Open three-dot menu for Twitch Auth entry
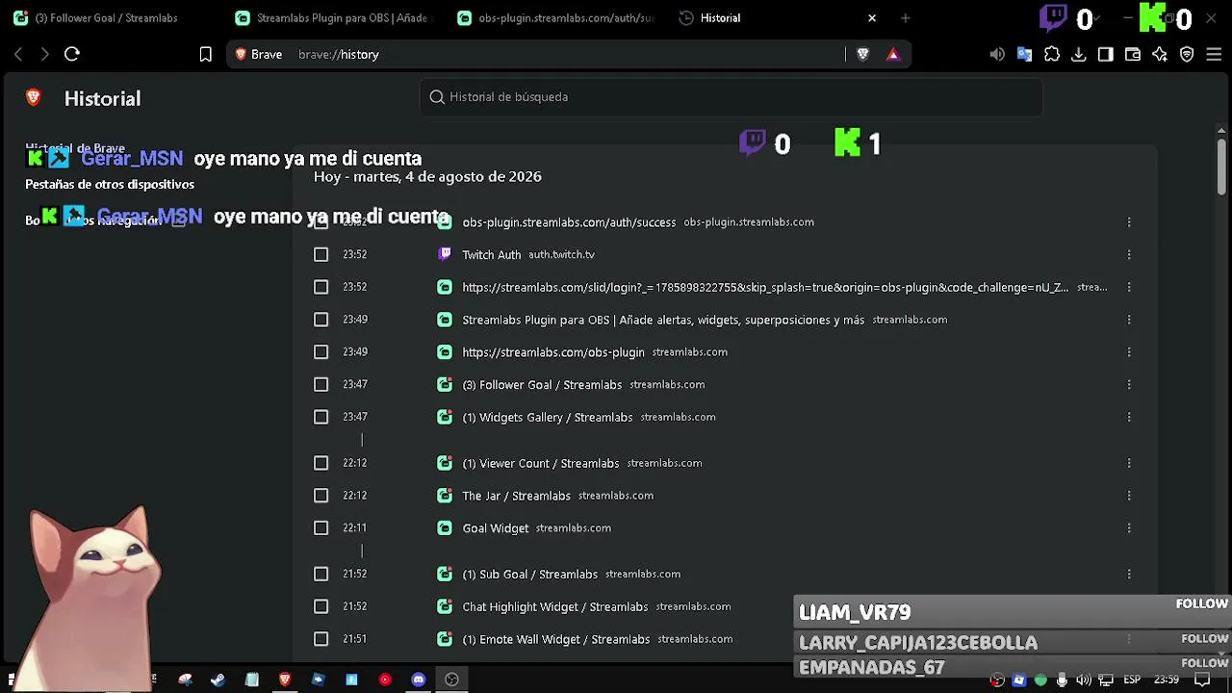The image size is (1232, 693). 1129,254
